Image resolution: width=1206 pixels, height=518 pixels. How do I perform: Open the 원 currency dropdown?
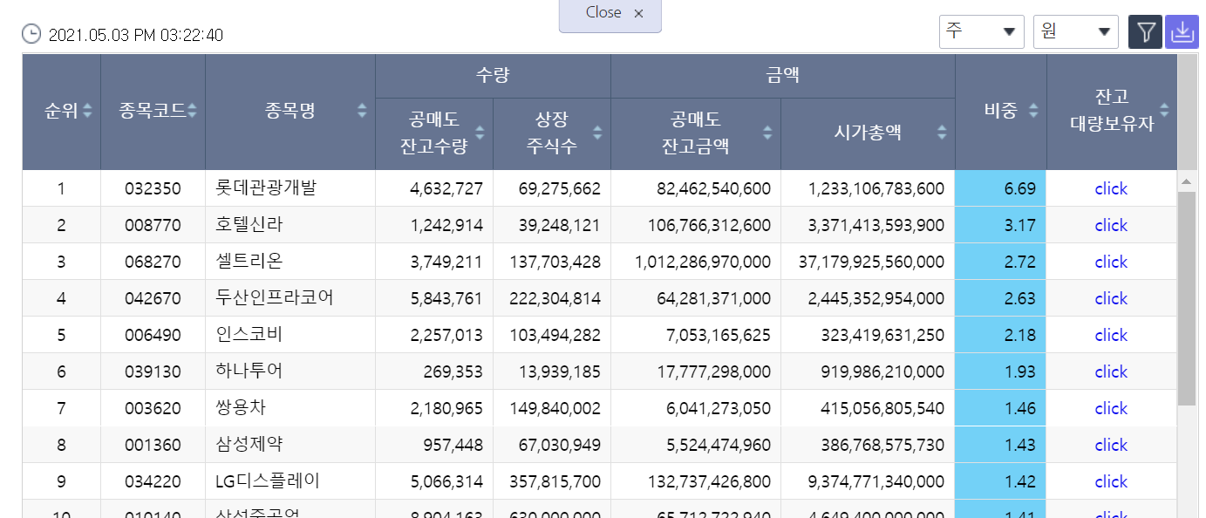(1076, 31)
